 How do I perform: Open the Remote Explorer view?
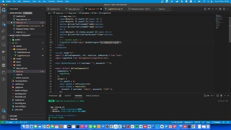[x=3, y=44]
